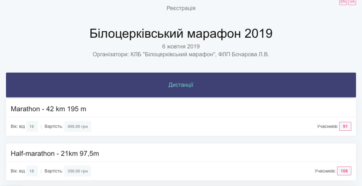Select Half-marathon - 21km 97,5m heading
Screen dimensions: 362x186
[55, 154]
